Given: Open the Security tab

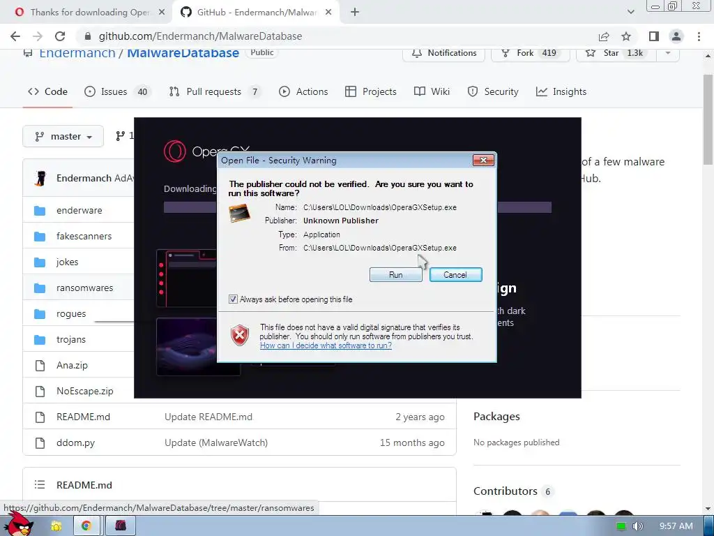Looking at the screenshot, I should 493,91.
